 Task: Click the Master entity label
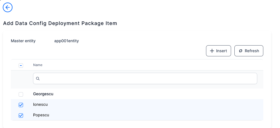click(x=23, y=41)
